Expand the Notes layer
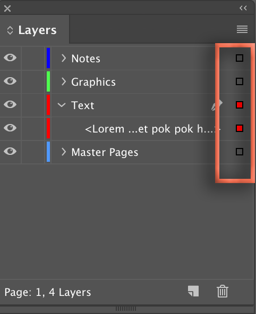Viewport: 256px width, 314px height. (x=64, y=58)
